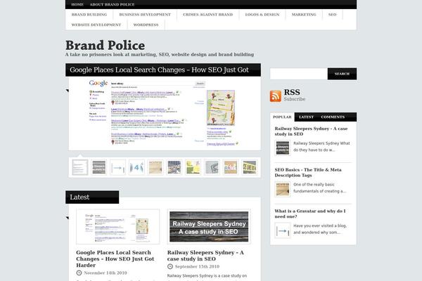
Task: Select the ninth slider thumbnail, orange image
Action: (231, 167)
